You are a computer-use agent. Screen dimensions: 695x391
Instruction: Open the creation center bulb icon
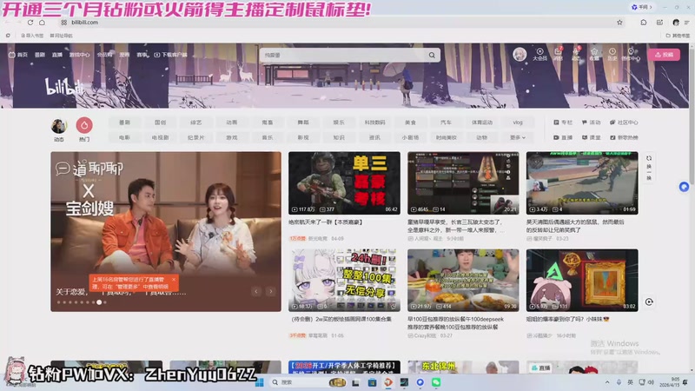click(631, 55)
